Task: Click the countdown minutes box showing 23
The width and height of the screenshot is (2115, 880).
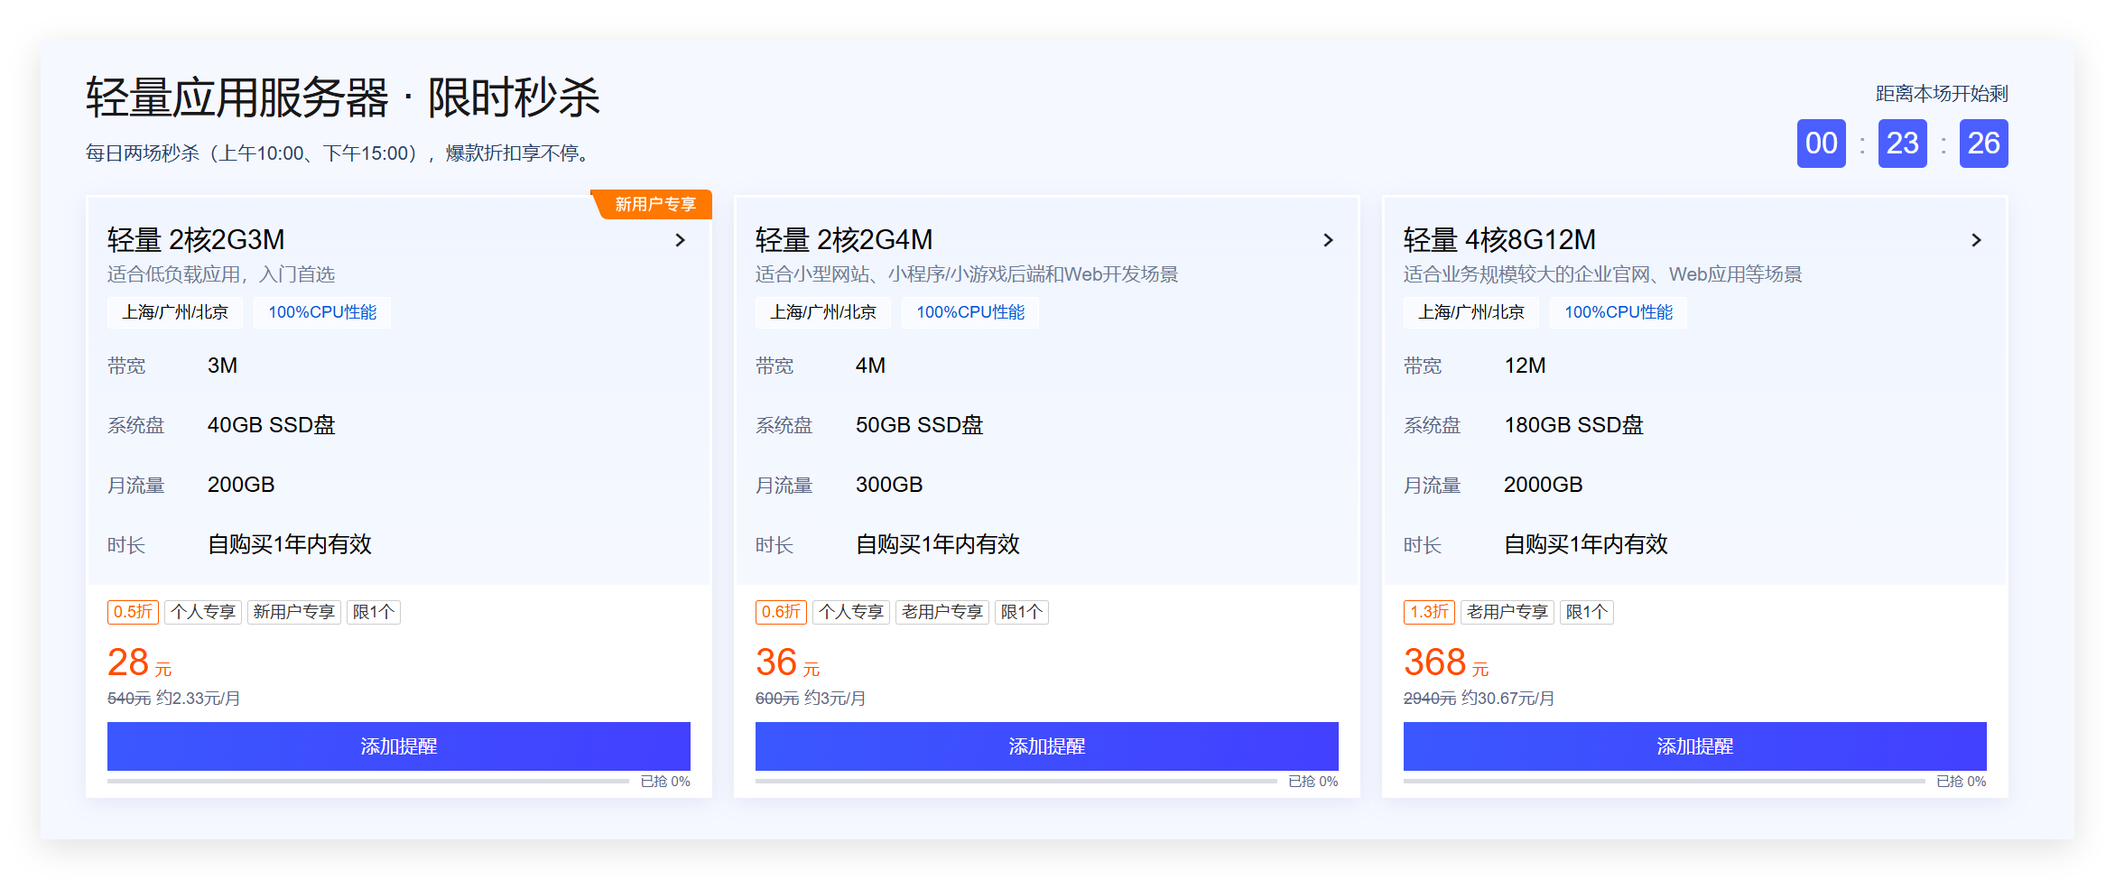Action: click(1903, 144)
